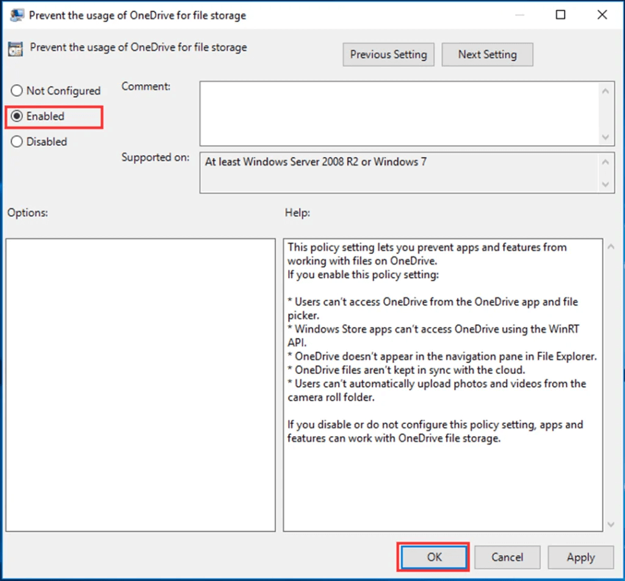Click the 'Options:' label

point(27,213)
